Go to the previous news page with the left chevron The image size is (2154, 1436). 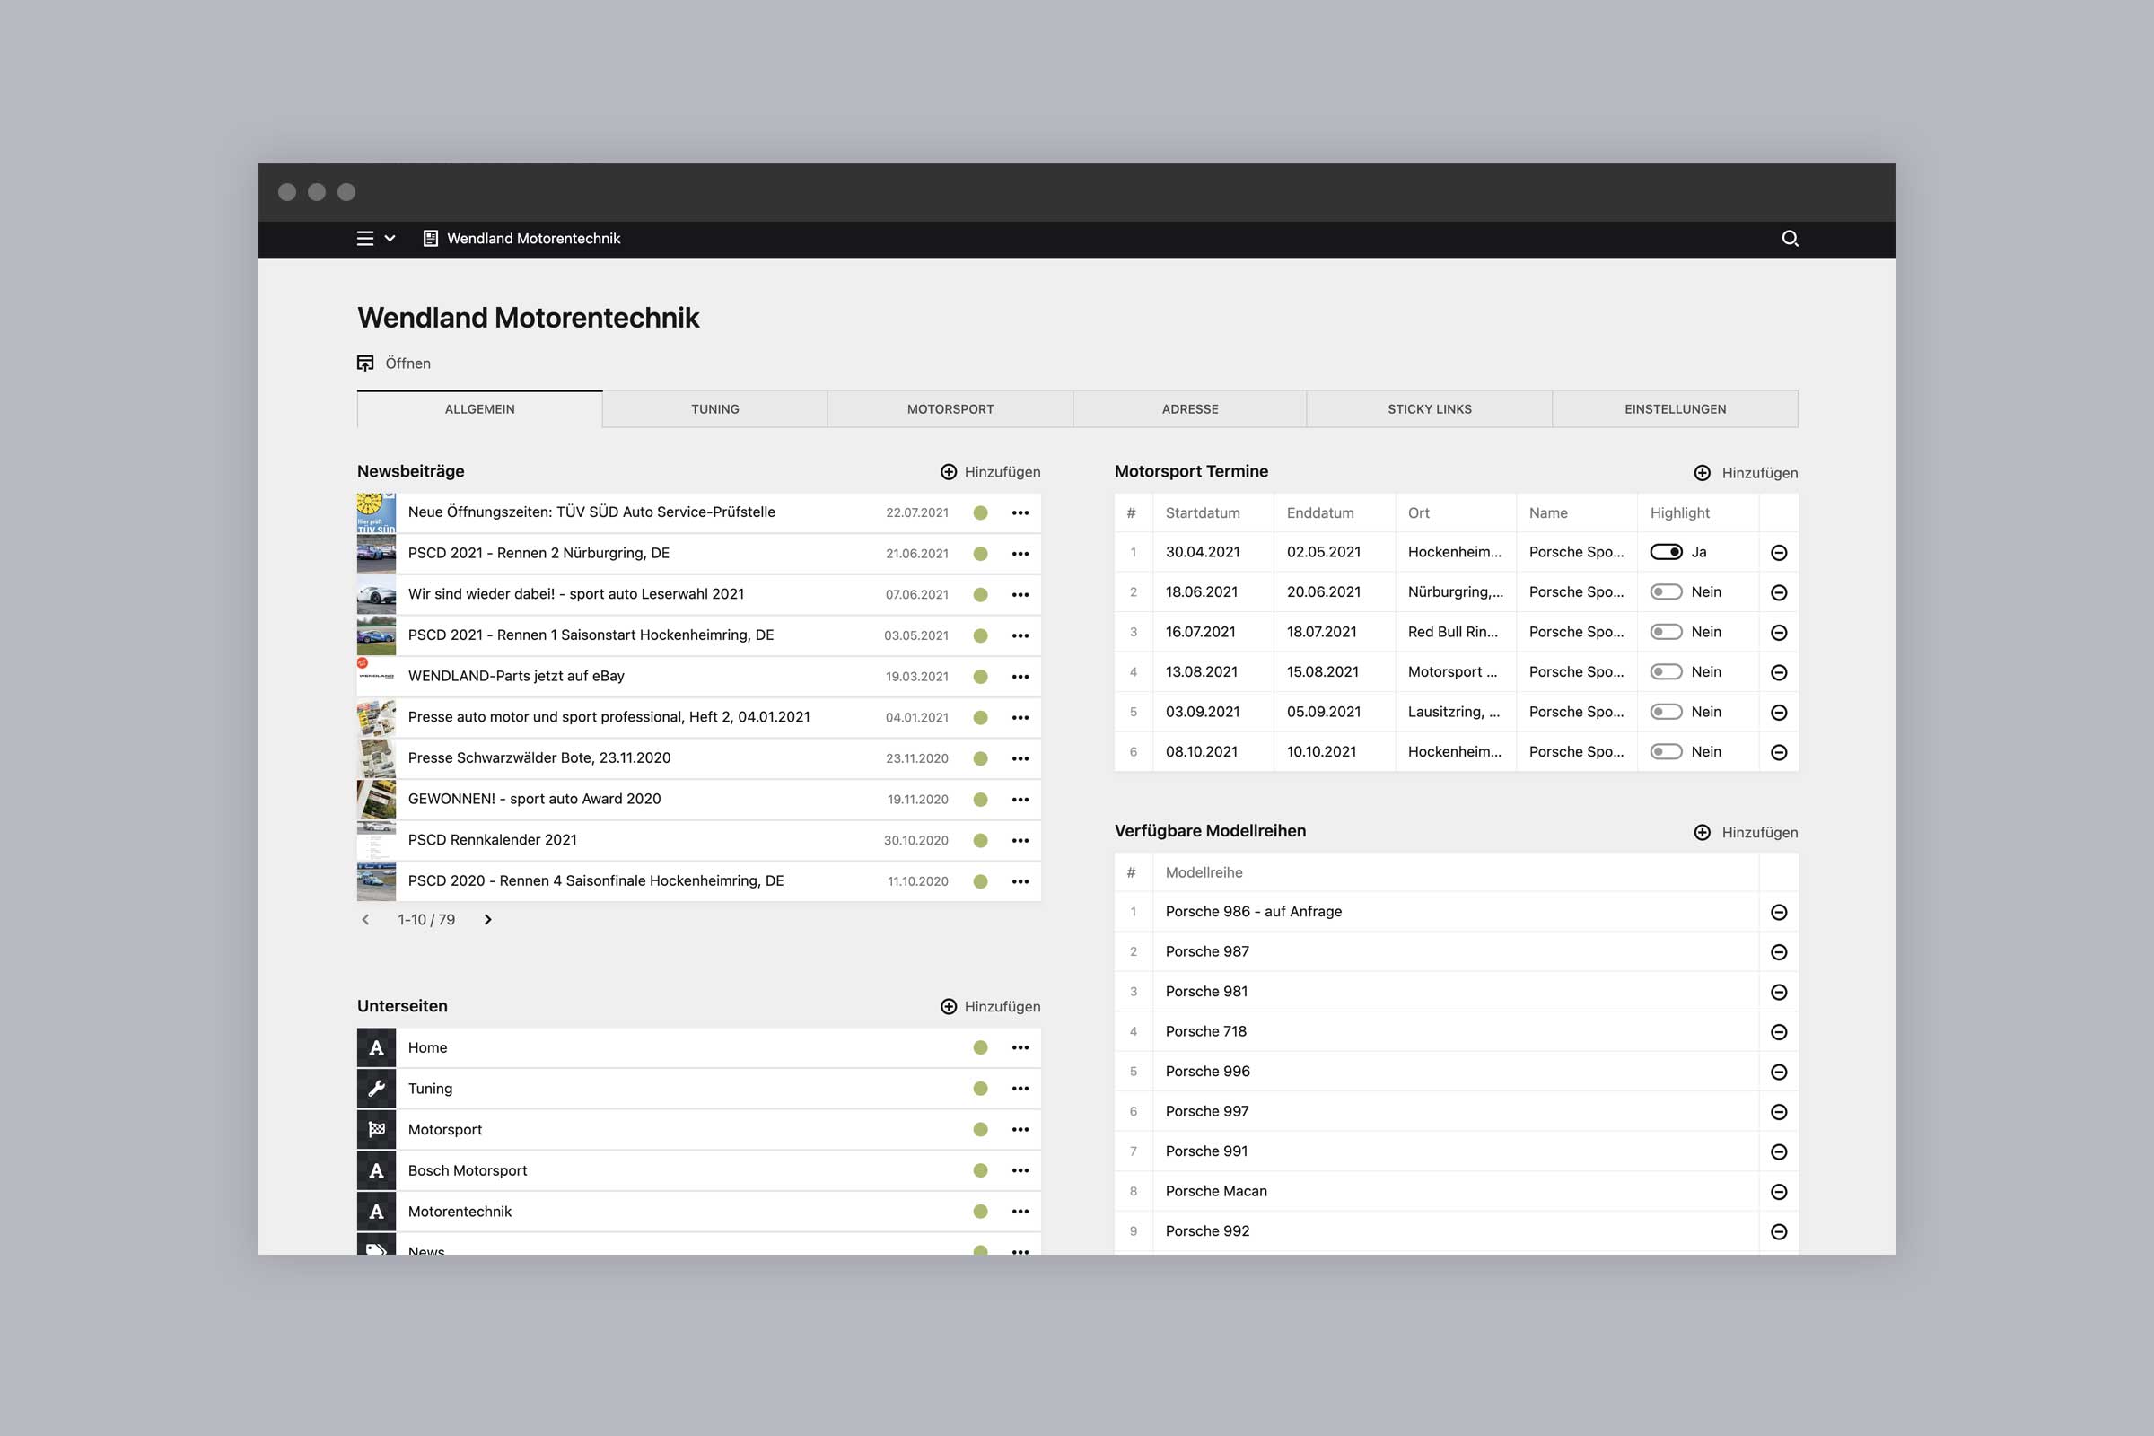(x=365, y=919)
